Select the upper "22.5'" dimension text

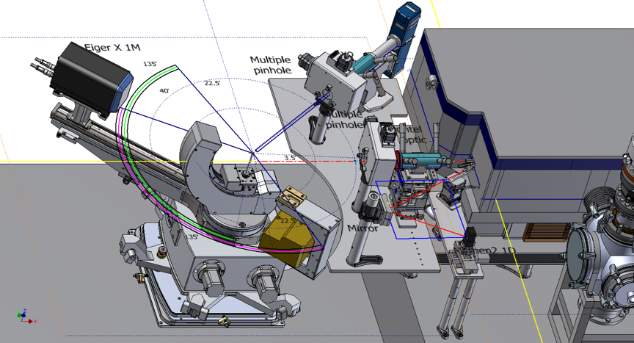(213, 83)
